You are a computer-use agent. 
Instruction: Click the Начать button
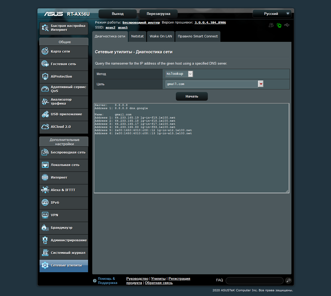click(x=192, y=96)
